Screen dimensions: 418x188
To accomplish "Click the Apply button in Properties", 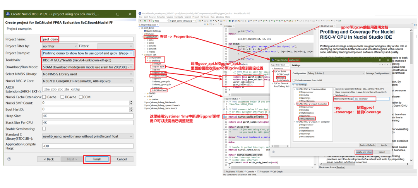I will pos(384,145).
